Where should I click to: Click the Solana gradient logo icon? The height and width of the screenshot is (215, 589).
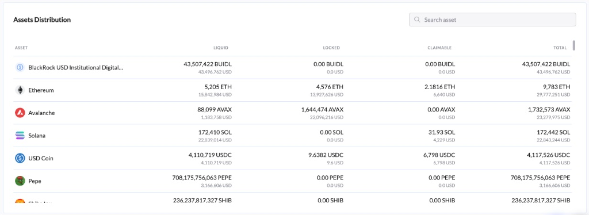(x=20, y=136)
